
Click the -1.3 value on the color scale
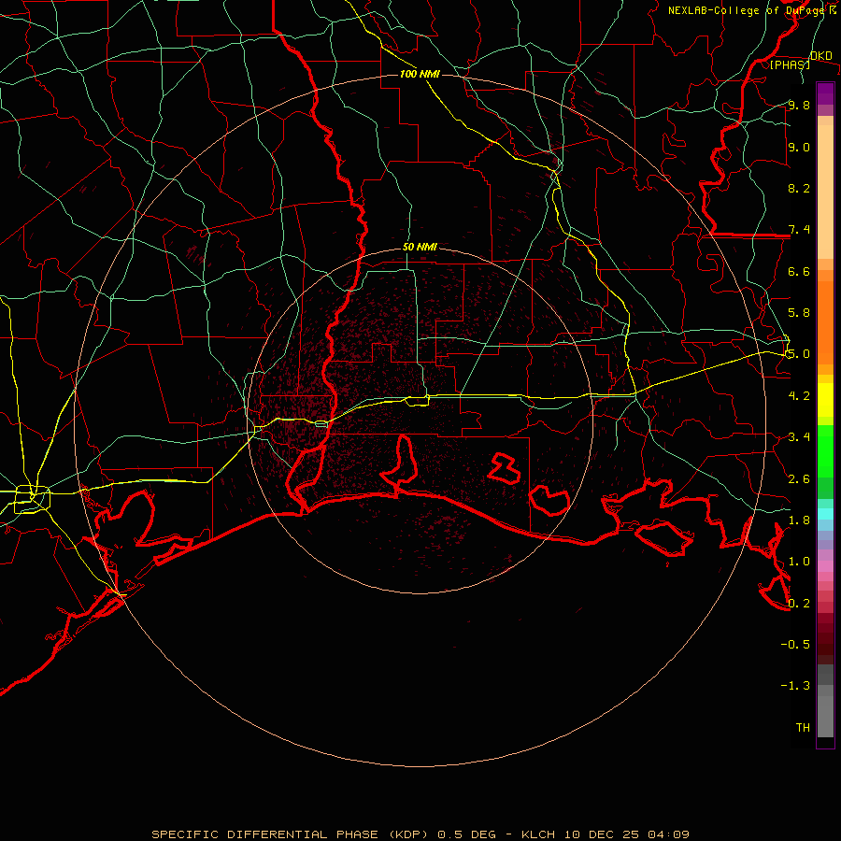pyautogui.click(x=795, y=686)
